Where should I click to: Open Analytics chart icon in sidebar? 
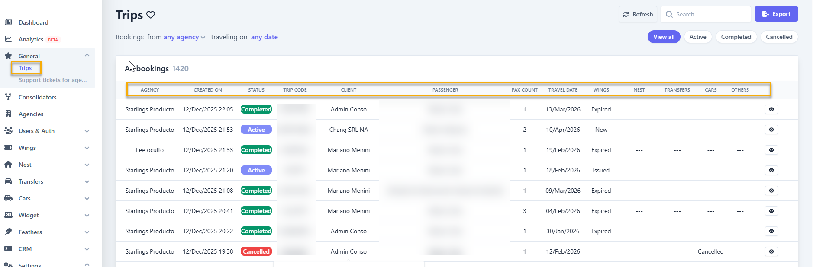8,39
